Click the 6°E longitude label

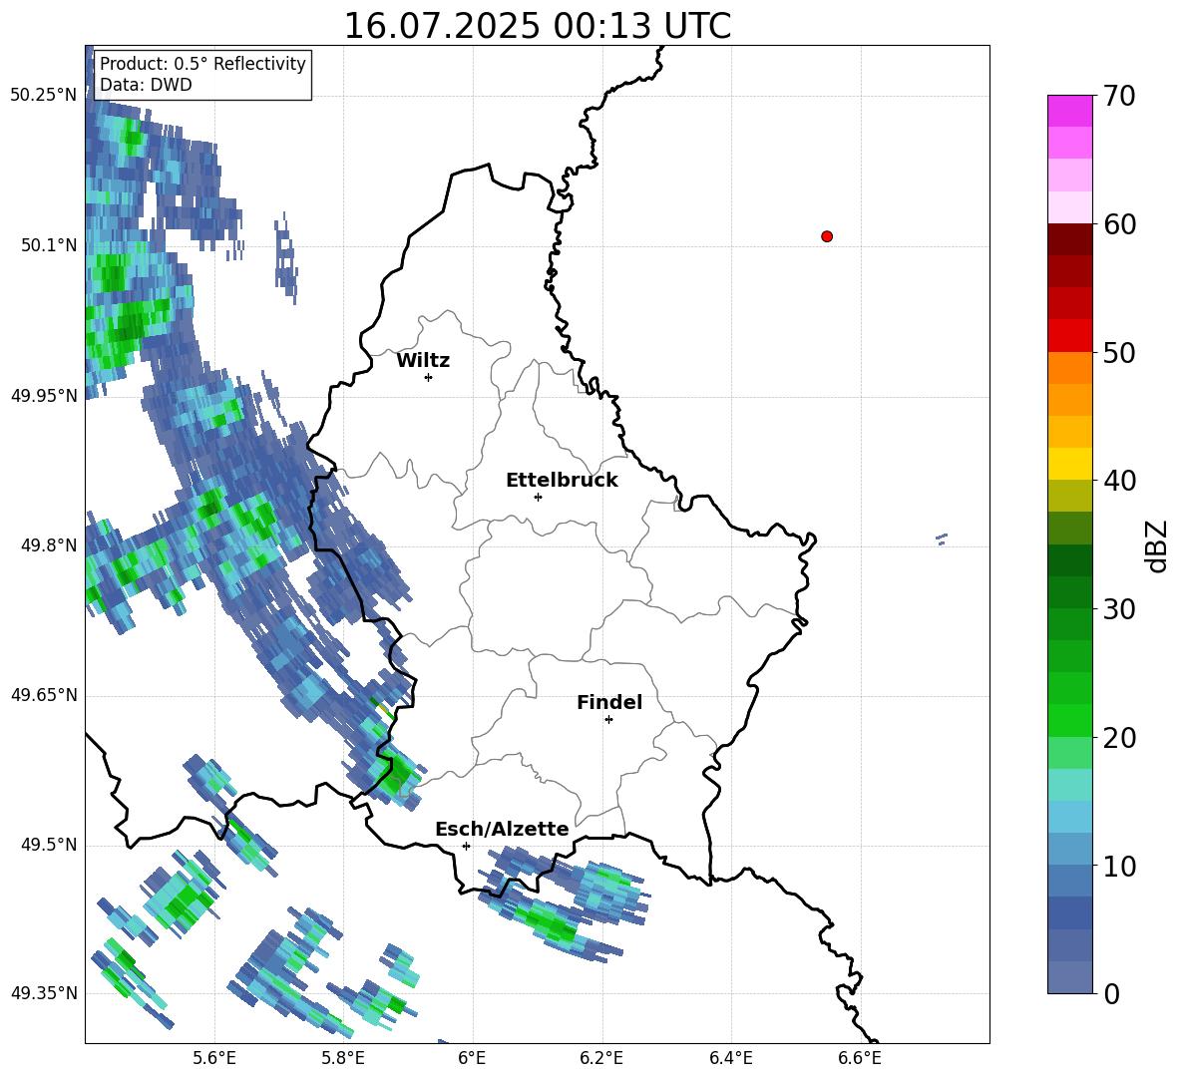pyautogui.click(x=472, y=1058)
